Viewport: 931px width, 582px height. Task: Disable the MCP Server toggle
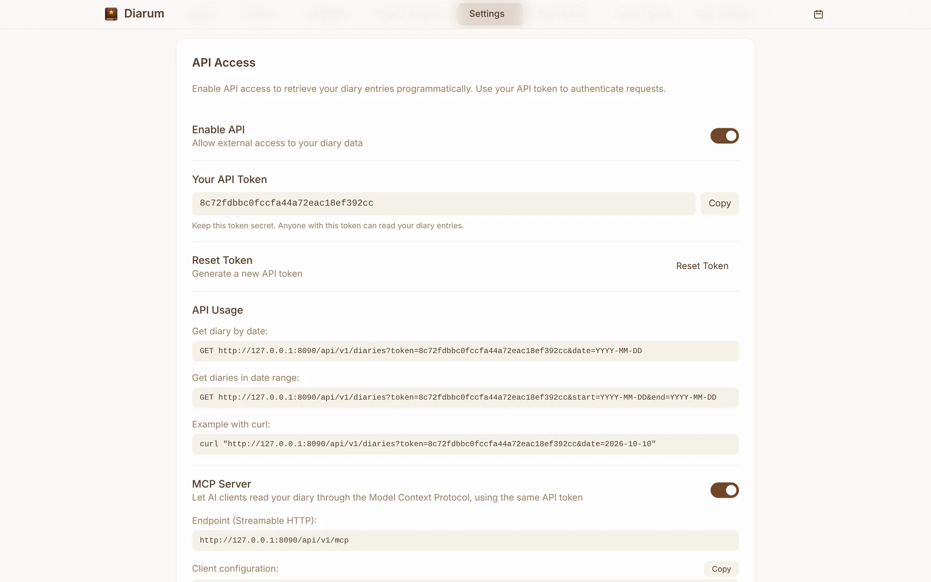click(x=724, y=490)
